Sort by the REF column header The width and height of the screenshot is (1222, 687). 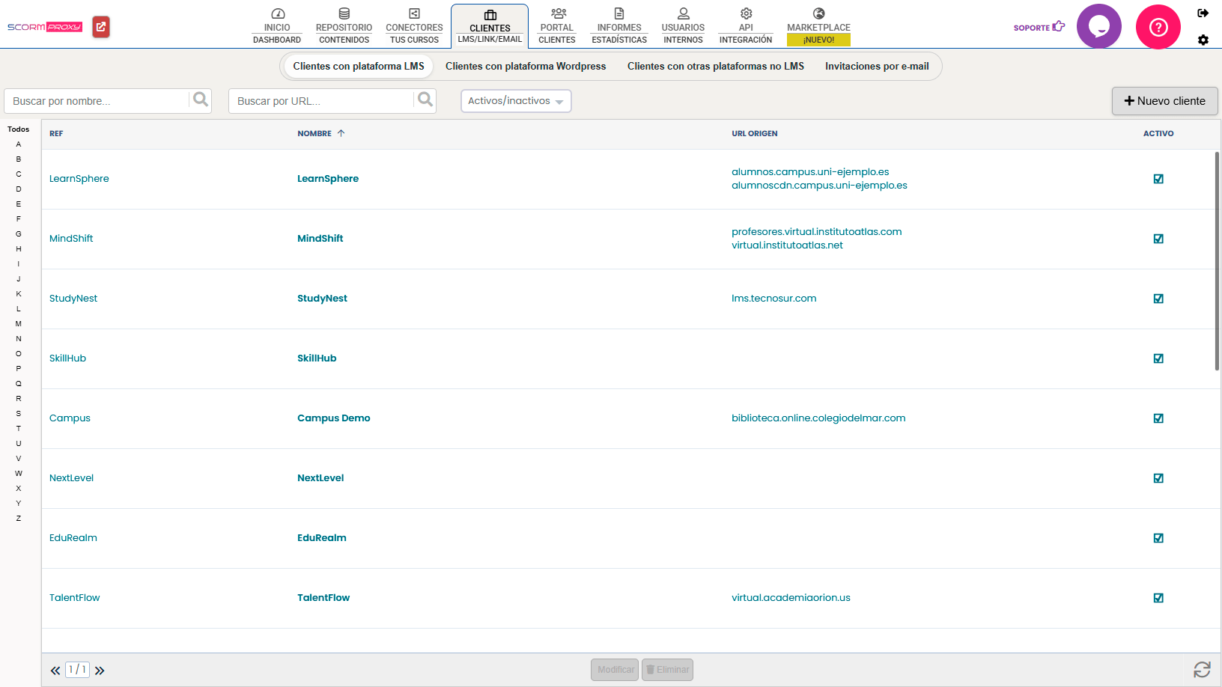point(56,133)
